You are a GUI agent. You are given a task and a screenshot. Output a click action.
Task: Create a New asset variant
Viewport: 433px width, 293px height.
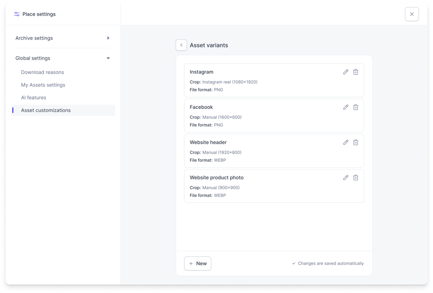pyautogui.click(x=198, y=263)
